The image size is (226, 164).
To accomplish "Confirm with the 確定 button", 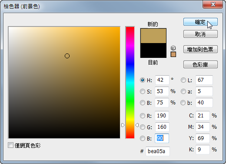I will tap(200, 22).
